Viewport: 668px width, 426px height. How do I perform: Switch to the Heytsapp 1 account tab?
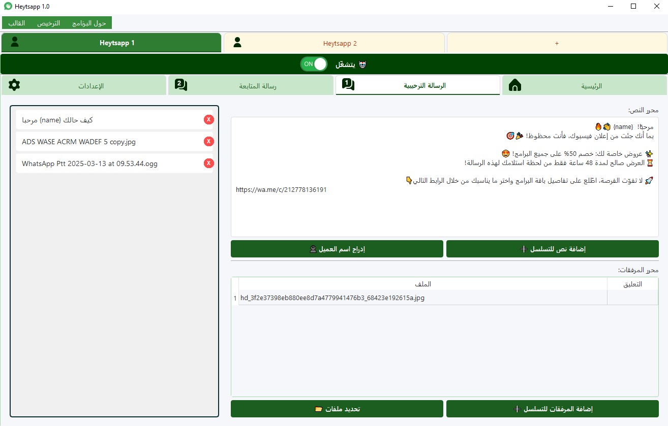[111, 43]
